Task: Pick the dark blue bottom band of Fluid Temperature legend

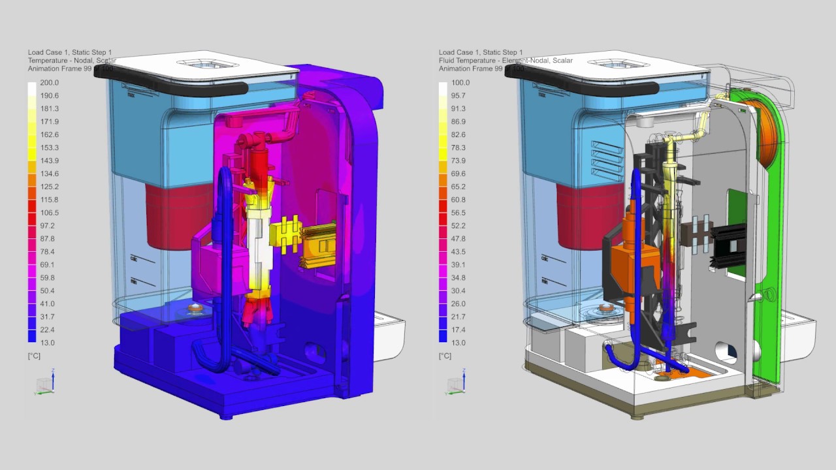Action: pyautogui.click(x=443, y=336)
